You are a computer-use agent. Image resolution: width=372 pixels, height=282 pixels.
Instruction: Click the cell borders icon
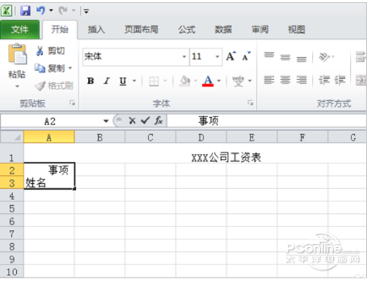(x=154, y=81)
